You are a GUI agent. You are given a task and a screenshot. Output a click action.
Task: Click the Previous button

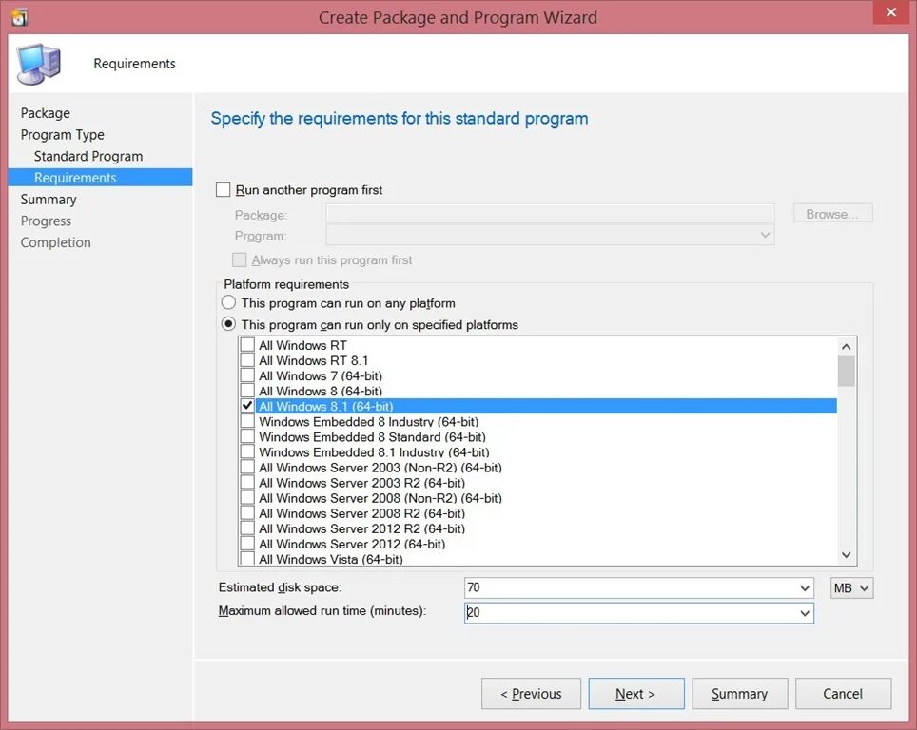coord(531,694)
